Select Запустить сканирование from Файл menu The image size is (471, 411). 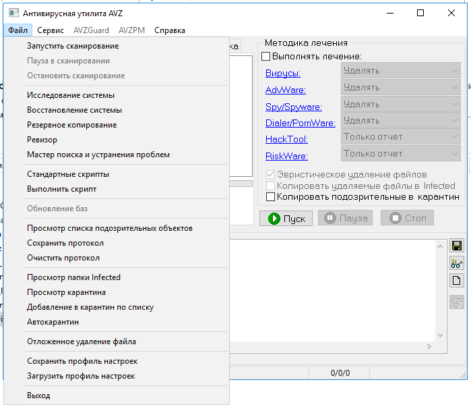(73, 46)
